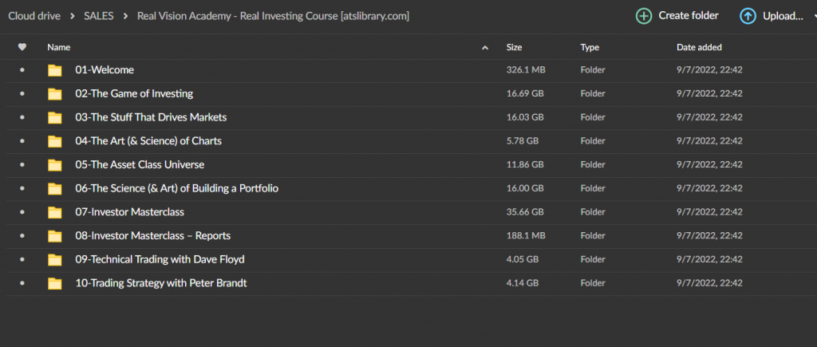Select 07-Investor Masterclass folder name

pyautogui.click(x=130, y=212)
